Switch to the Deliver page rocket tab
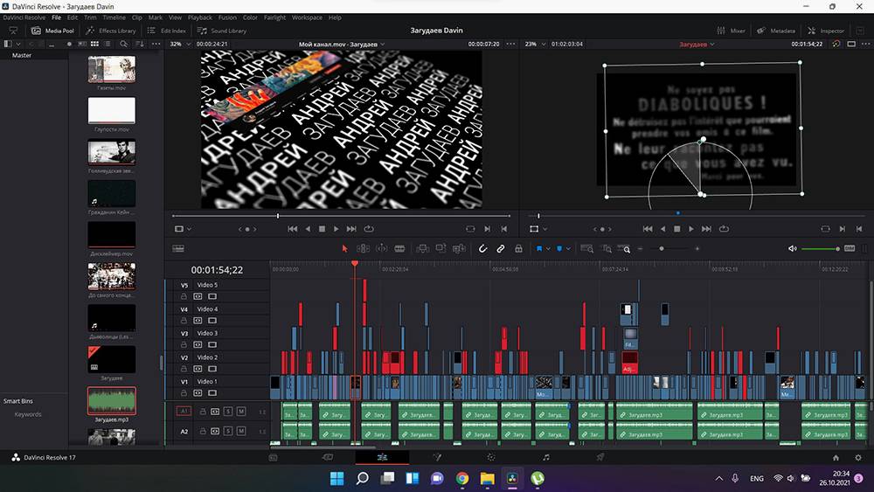This screenshot has width=874, height=492. click(x=600, y=457)
